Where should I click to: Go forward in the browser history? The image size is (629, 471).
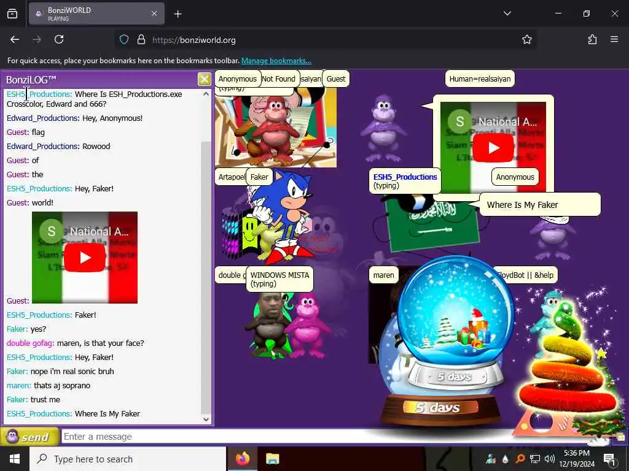click(x=37, y=39)
